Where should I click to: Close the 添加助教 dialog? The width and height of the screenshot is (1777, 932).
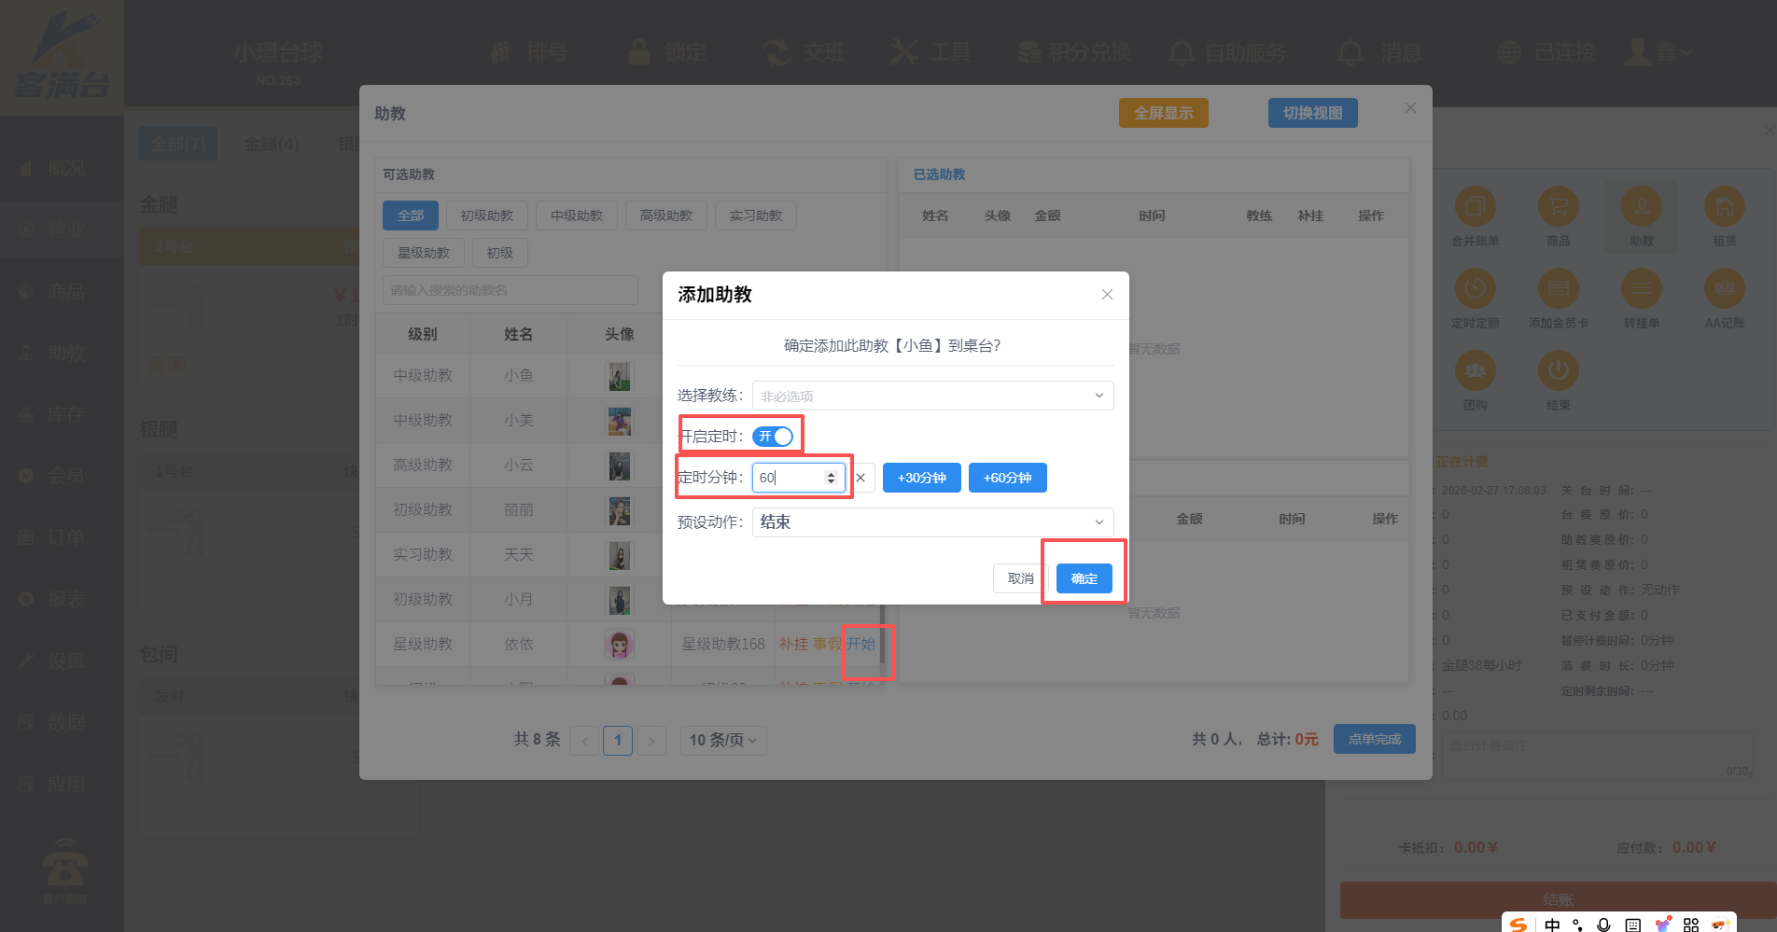pos(1107,295)
